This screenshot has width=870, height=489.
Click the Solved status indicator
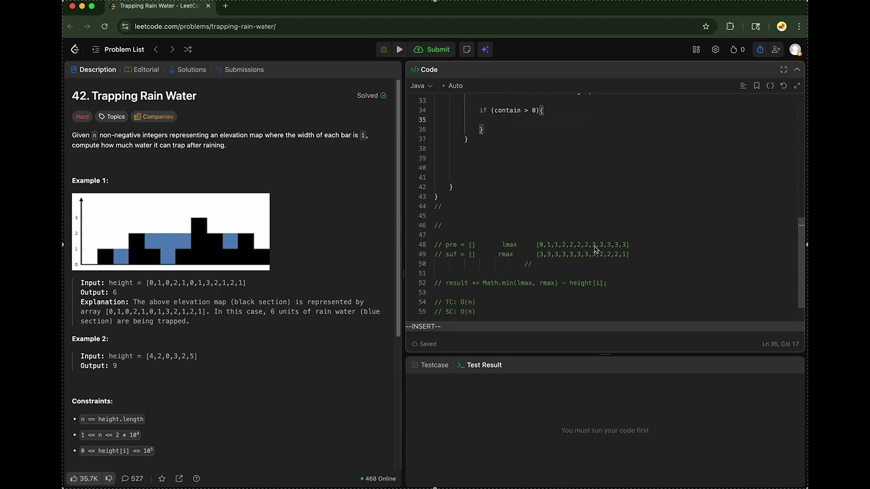pyautogui.click(x=371, y=96)
